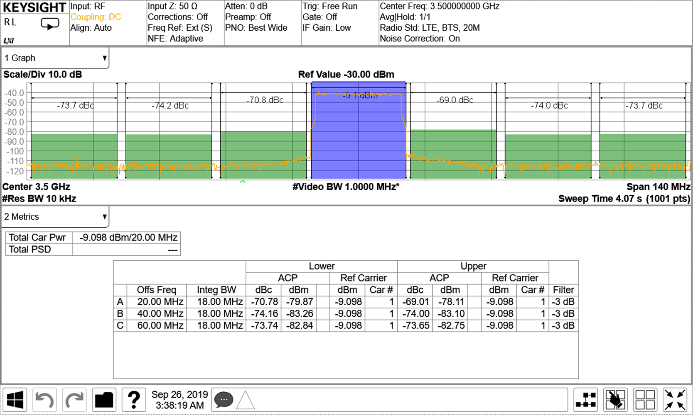Open the 2 Metrics view dropdown
The image size is (693, 415).
coord(54,216)
